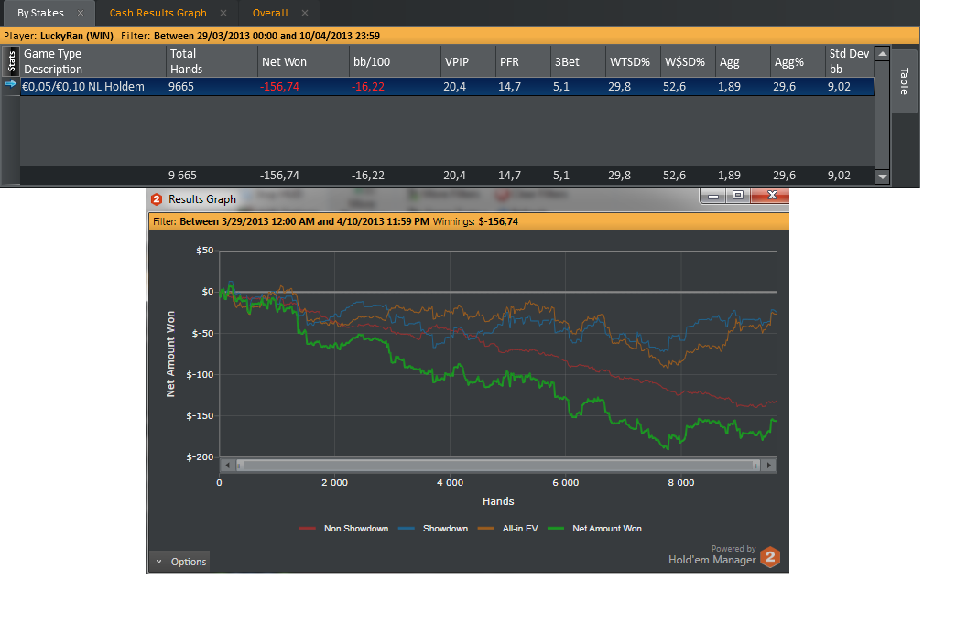Image resolution: width=956 pixels, height=622 pixels.
Task: Click table scroll-up arrow
Action: pos(882,54)
